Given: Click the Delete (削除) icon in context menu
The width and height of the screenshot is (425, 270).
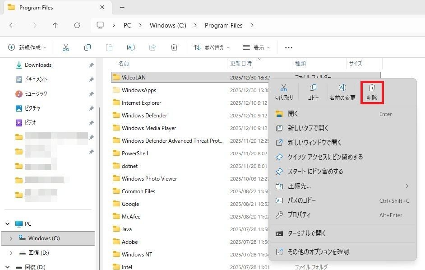Looking at the screenshot, I should coord(372,92).
